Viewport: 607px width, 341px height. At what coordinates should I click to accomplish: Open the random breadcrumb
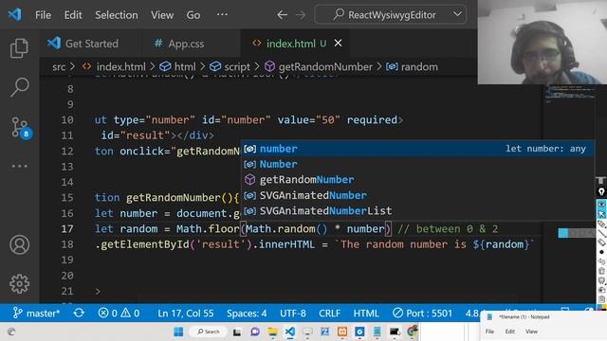pyautogui.click(x=412, y=67)
